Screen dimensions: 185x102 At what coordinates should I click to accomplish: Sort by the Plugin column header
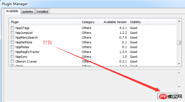pos(45,22)
